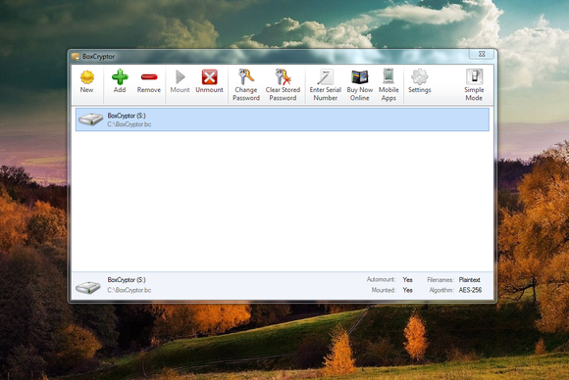Image resolution: width=569 pixels, height=380 pixels.
Task: Click the Algorithm AES-256 value
Action: coord(470,290)
